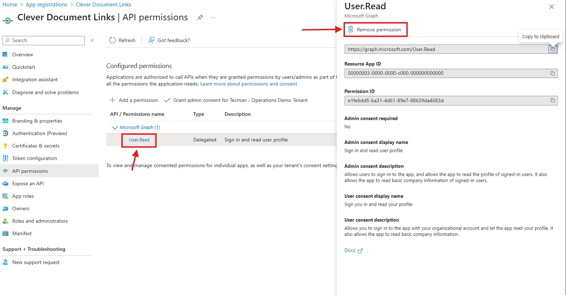This screenshot has width=566, height=295.
Task: Open Overview in the left menu
Action: coord(22,55)
